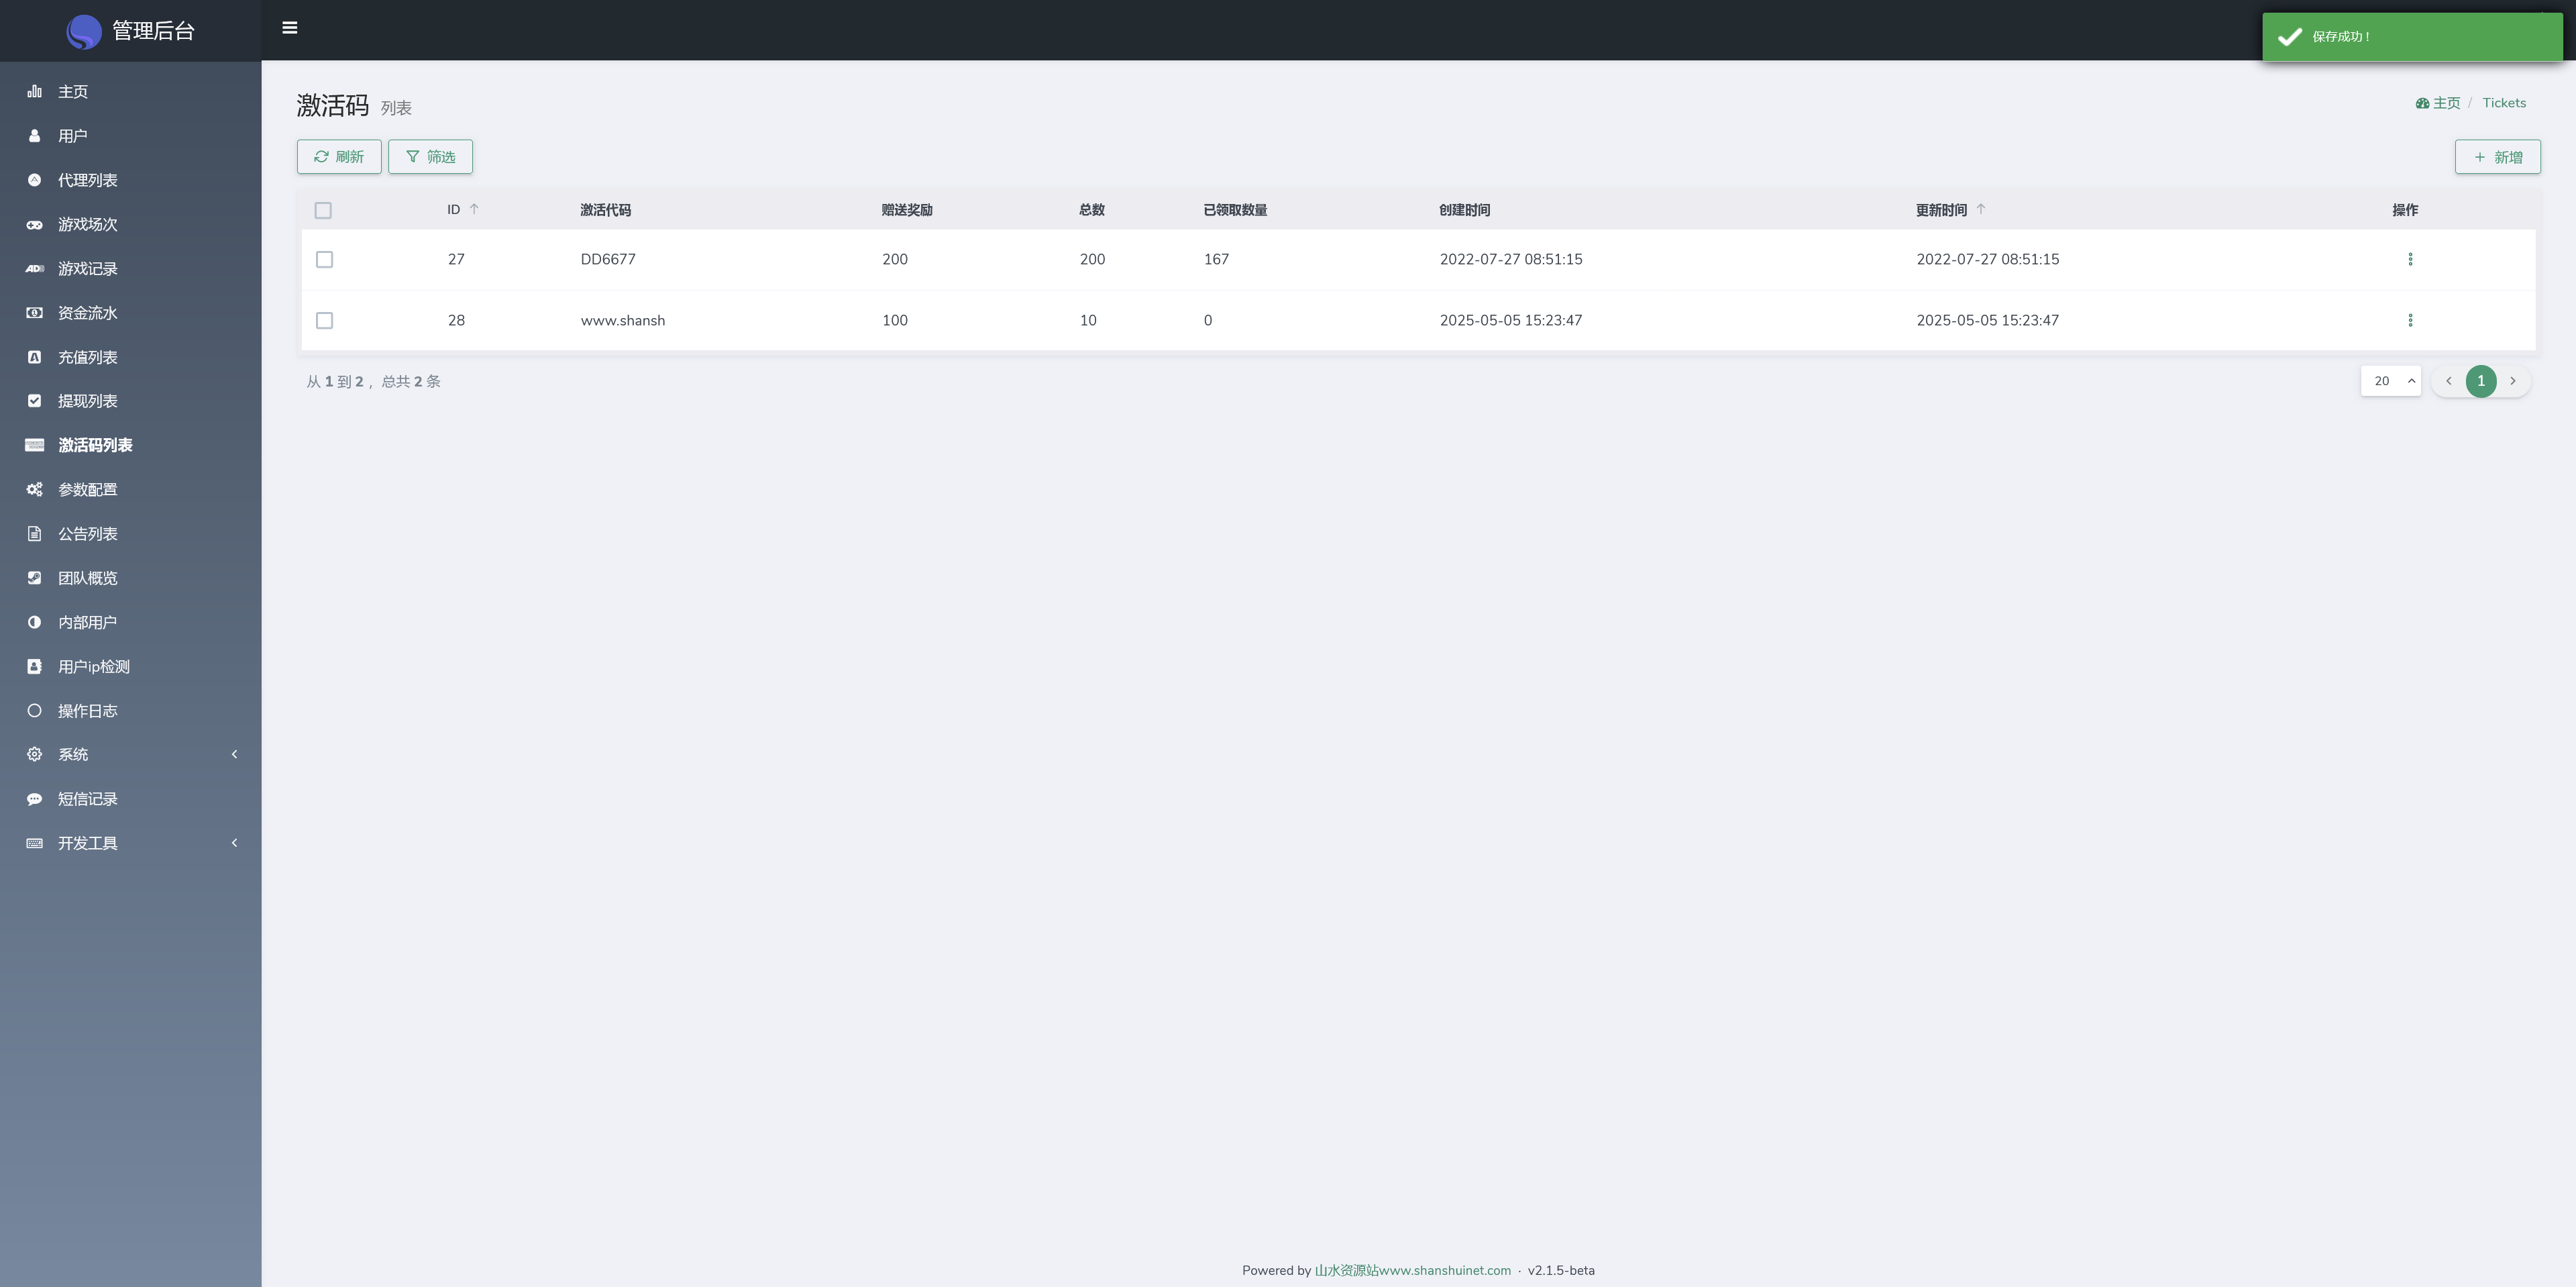Click the 管理后台 header title
This screenshot has height=1287, width=2576.
pyautogui.click(x=153, y=31)
